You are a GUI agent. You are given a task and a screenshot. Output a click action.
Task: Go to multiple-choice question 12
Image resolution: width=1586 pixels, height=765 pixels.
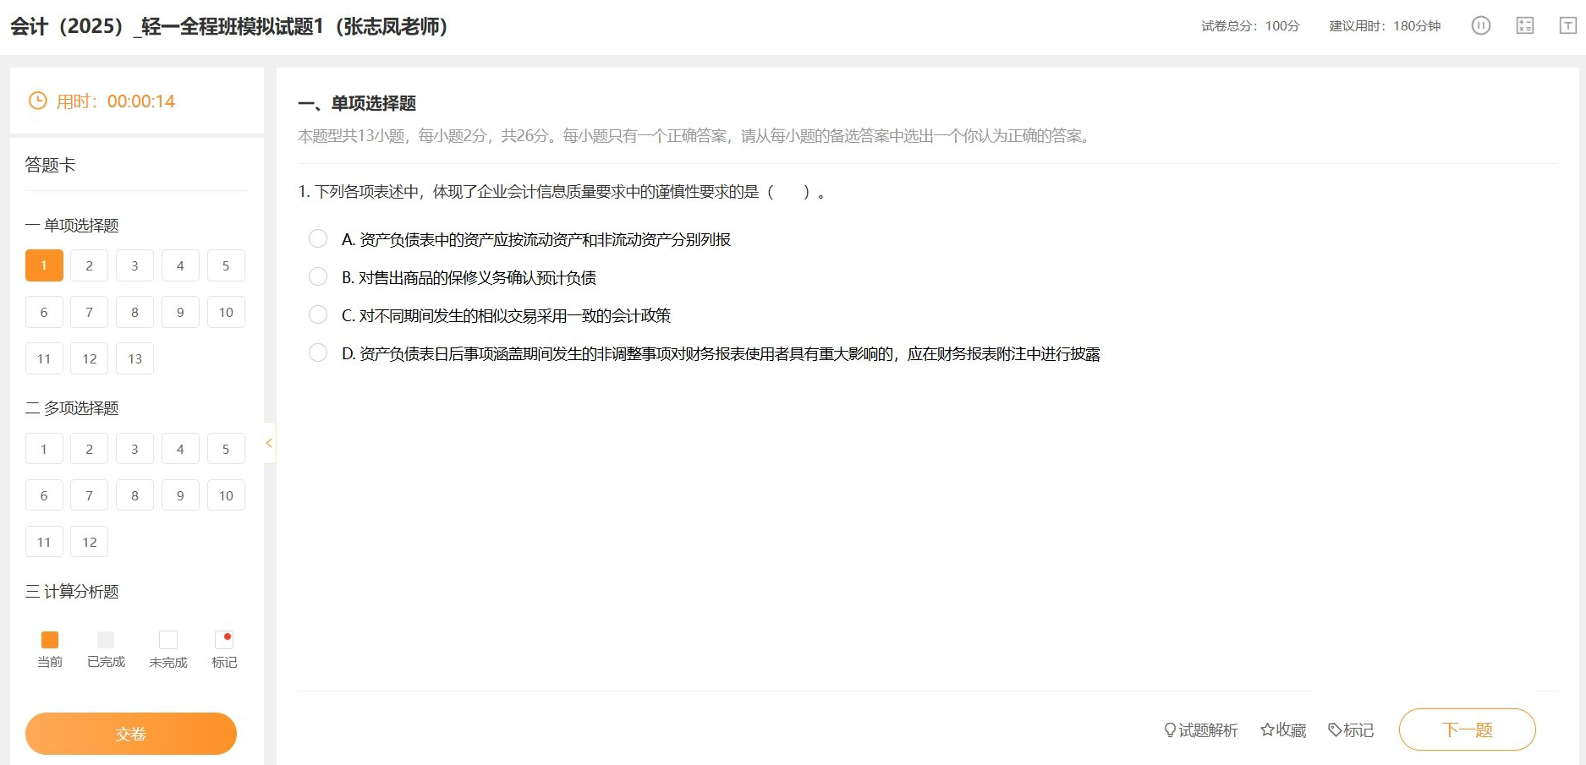point(90,542)
